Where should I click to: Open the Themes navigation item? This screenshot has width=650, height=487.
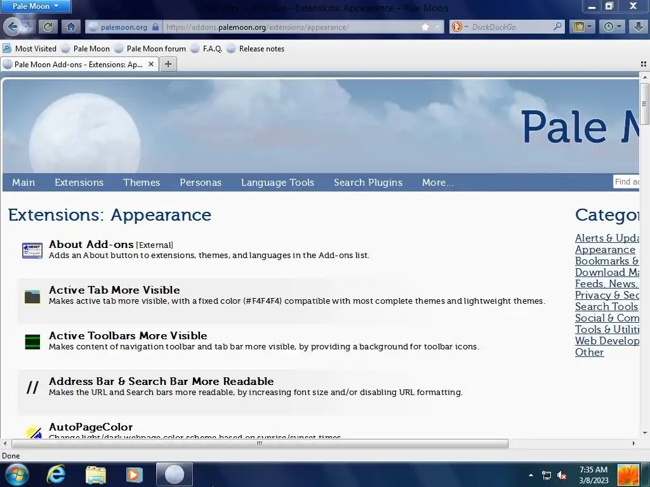coord(142,182)
